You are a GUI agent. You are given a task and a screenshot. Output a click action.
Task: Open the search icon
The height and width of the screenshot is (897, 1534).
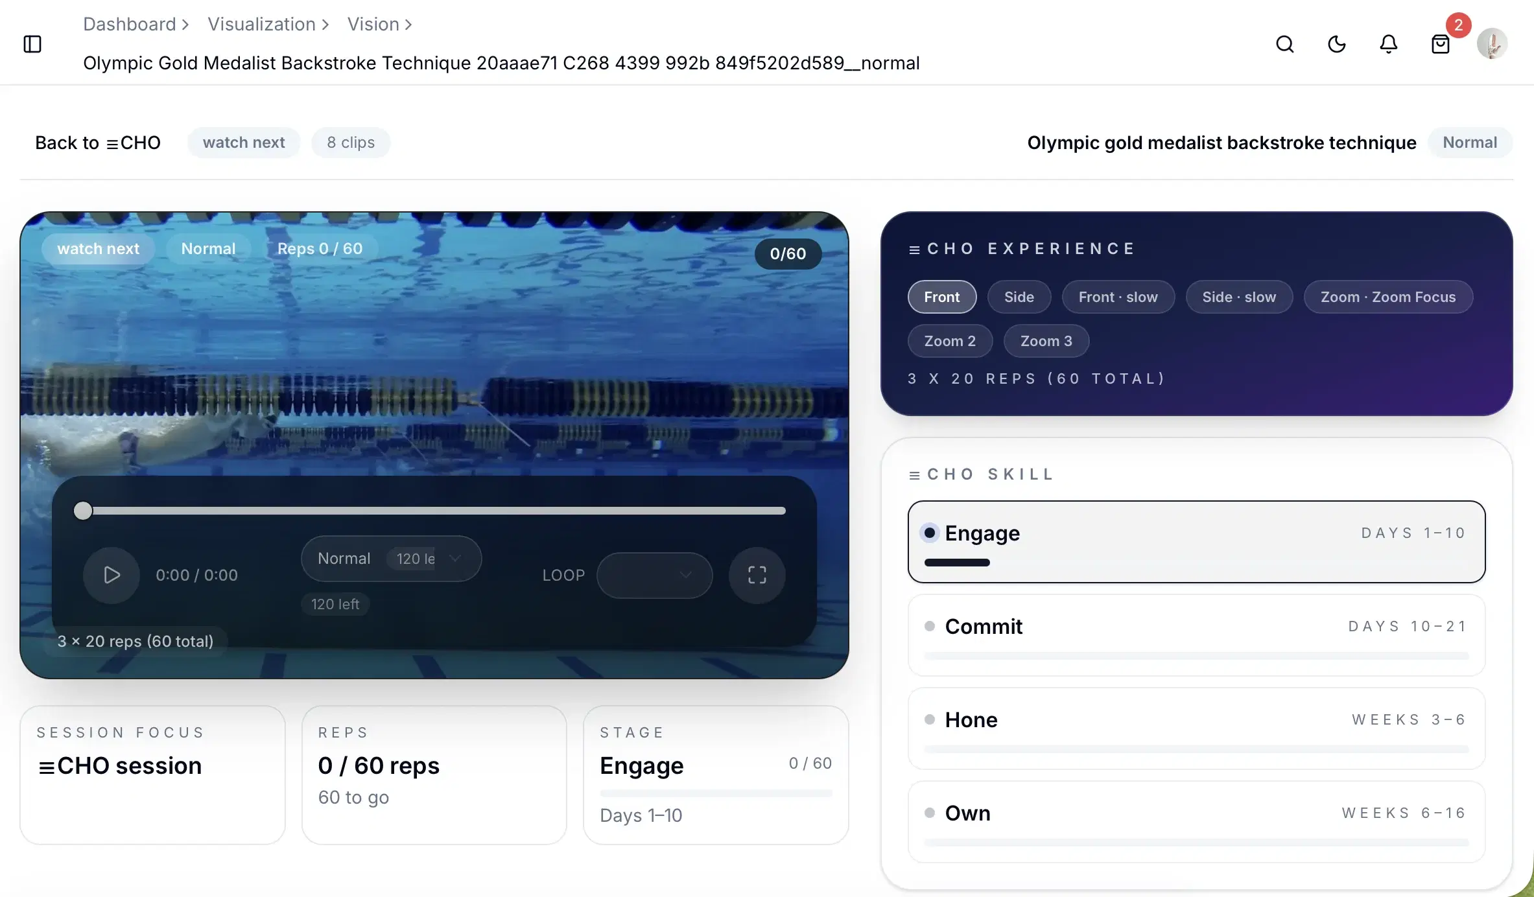(x=1285, y=44)
